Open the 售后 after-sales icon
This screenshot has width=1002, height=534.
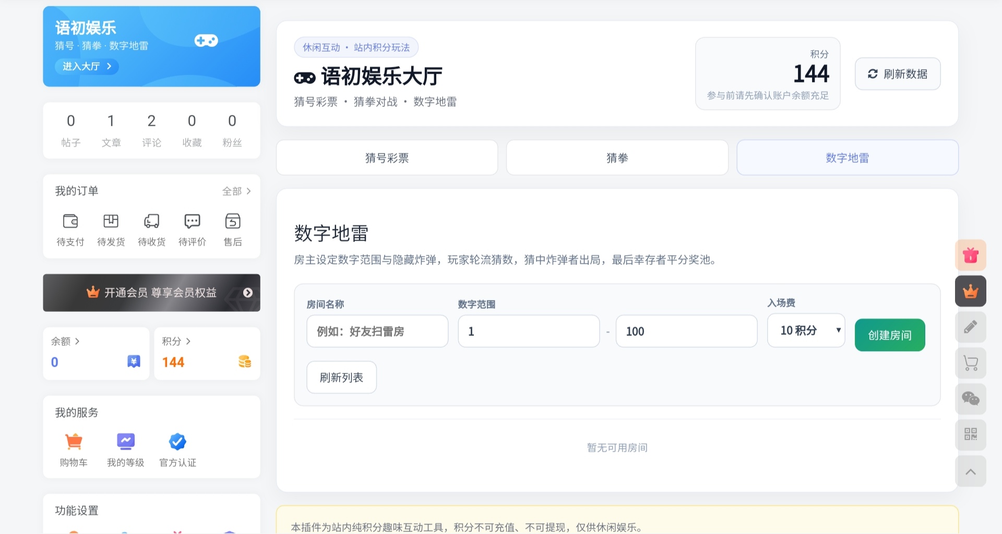point(233,221)
